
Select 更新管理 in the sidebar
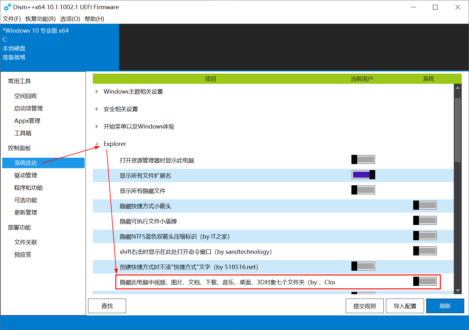pyautogui.click(x=26, y=212)
